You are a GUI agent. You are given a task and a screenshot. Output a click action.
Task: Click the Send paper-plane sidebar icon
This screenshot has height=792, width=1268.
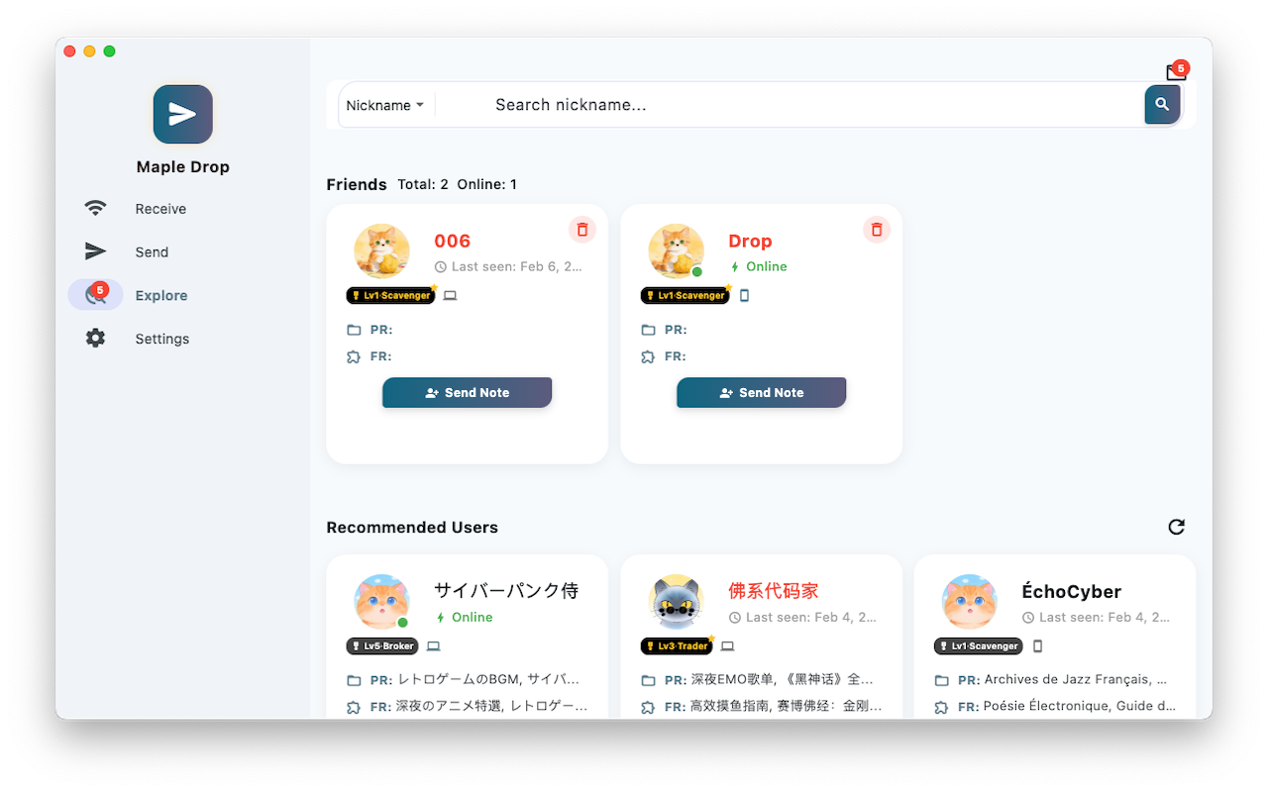click(95, 251)
